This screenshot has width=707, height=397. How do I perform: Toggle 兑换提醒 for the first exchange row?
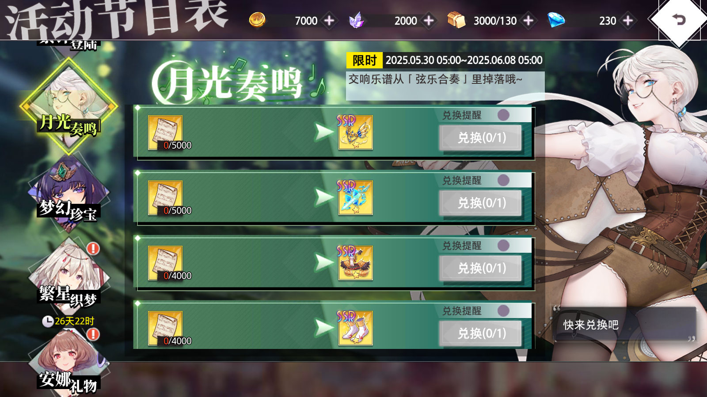503,115
